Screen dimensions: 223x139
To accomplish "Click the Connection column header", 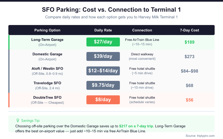I will tap(142, 30).
